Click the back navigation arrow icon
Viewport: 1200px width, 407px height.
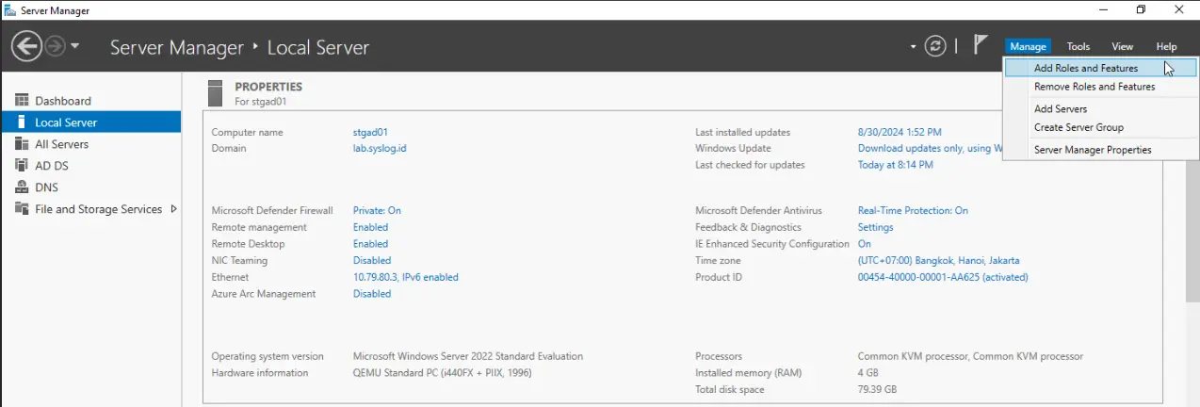[26, 46]
